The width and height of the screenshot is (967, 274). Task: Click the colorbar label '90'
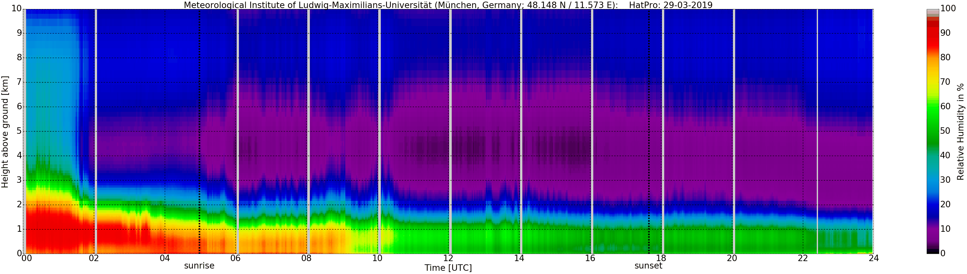(946, 33)
